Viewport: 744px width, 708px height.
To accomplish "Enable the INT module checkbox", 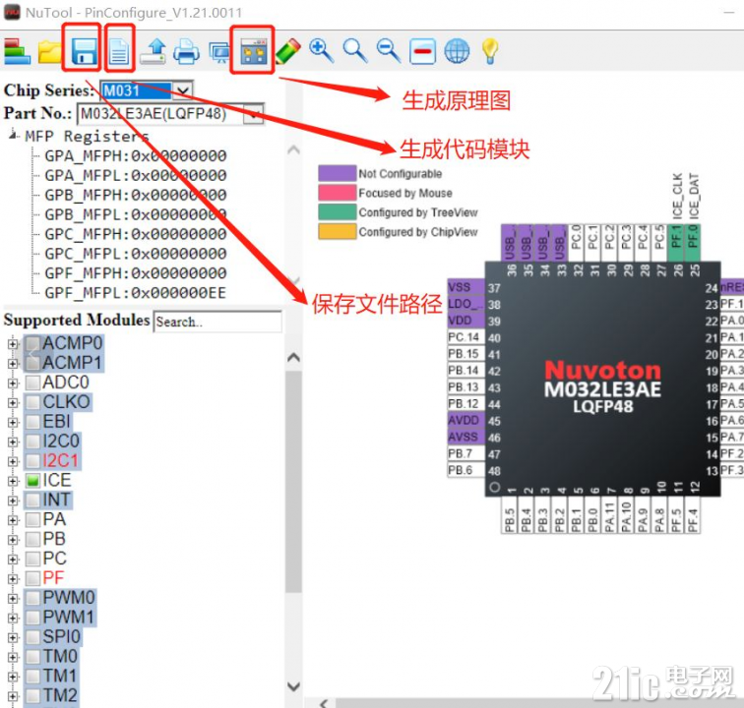I will [x=32, y=500].
